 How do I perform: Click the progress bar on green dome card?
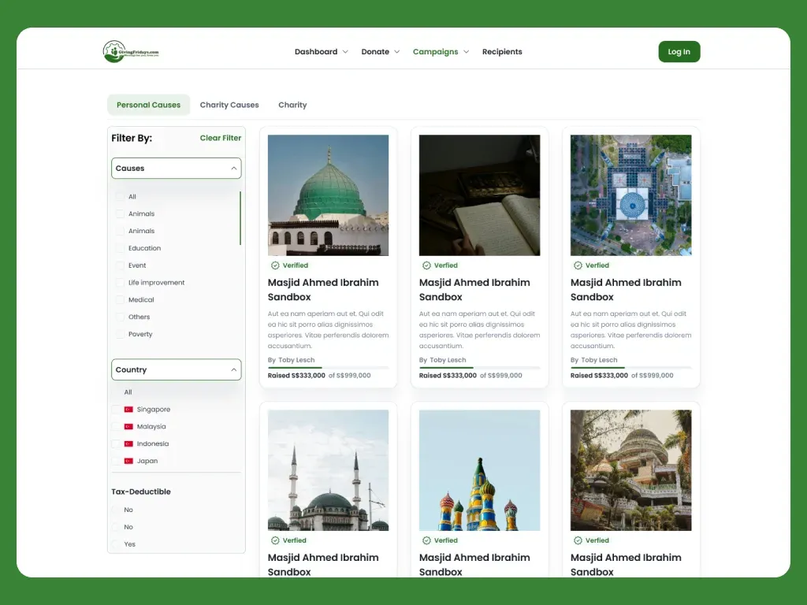328,367
